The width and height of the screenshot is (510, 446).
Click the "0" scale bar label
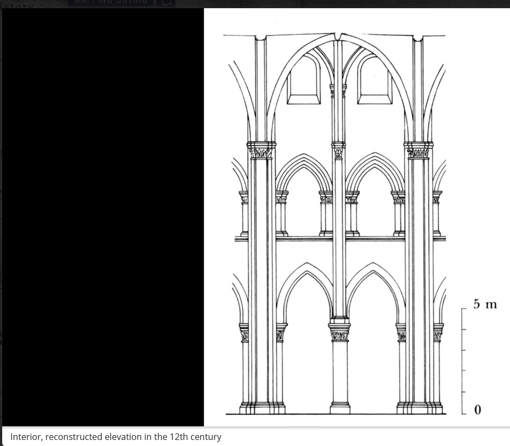click(x=478, y=409)
